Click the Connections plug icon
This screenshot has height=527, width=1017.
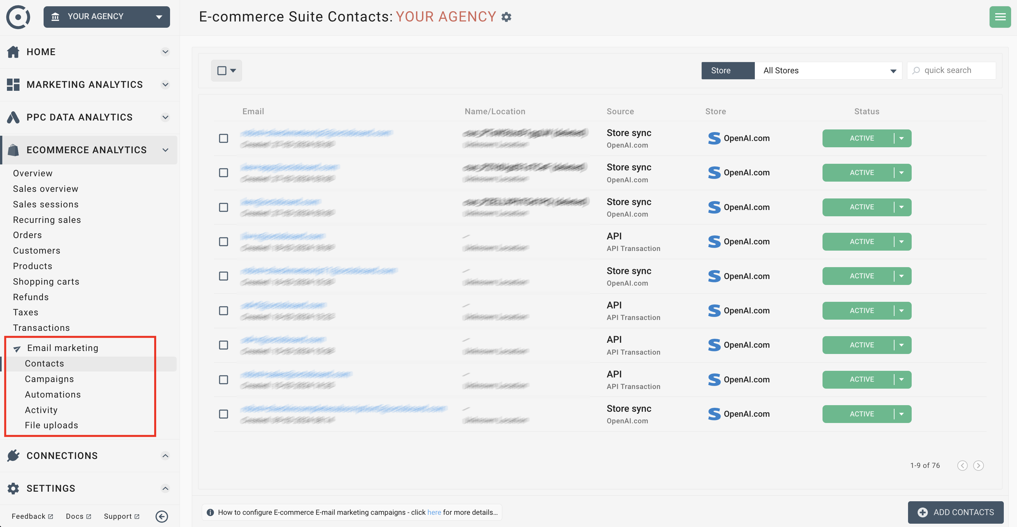coord(13,456)
